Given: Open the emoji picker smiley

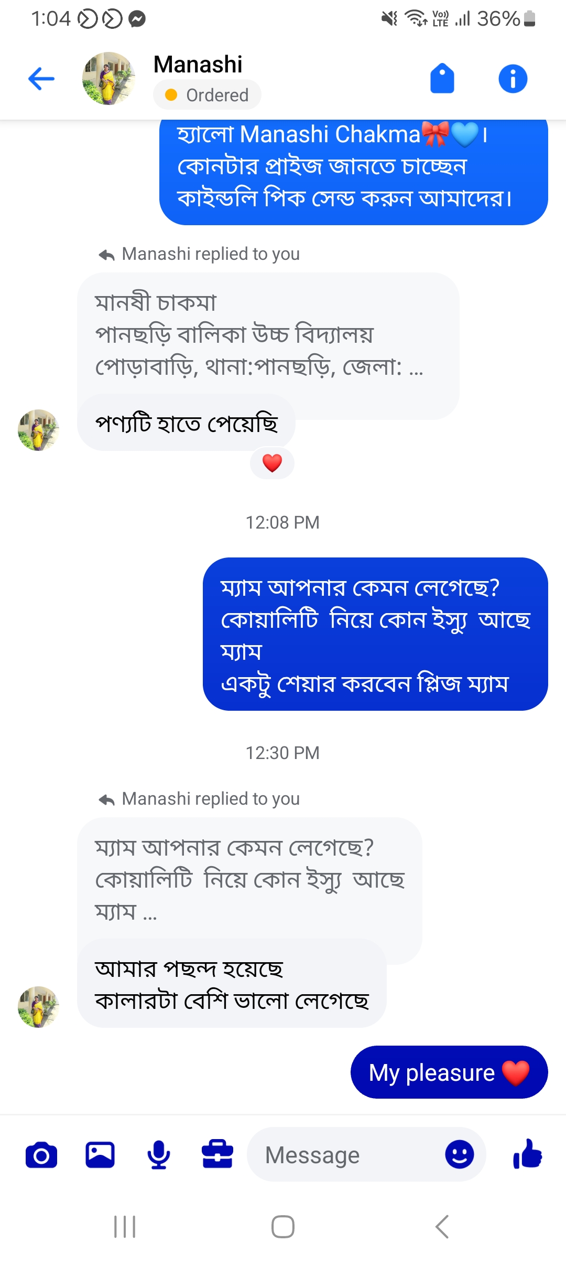Looking at the screenshot, I should tap(459, 1155).
